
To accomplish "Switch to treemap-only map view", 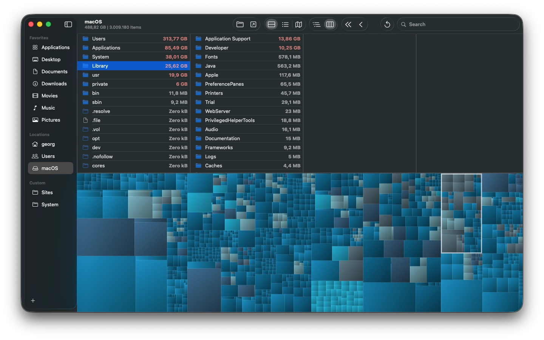I will tap(298, 24).
